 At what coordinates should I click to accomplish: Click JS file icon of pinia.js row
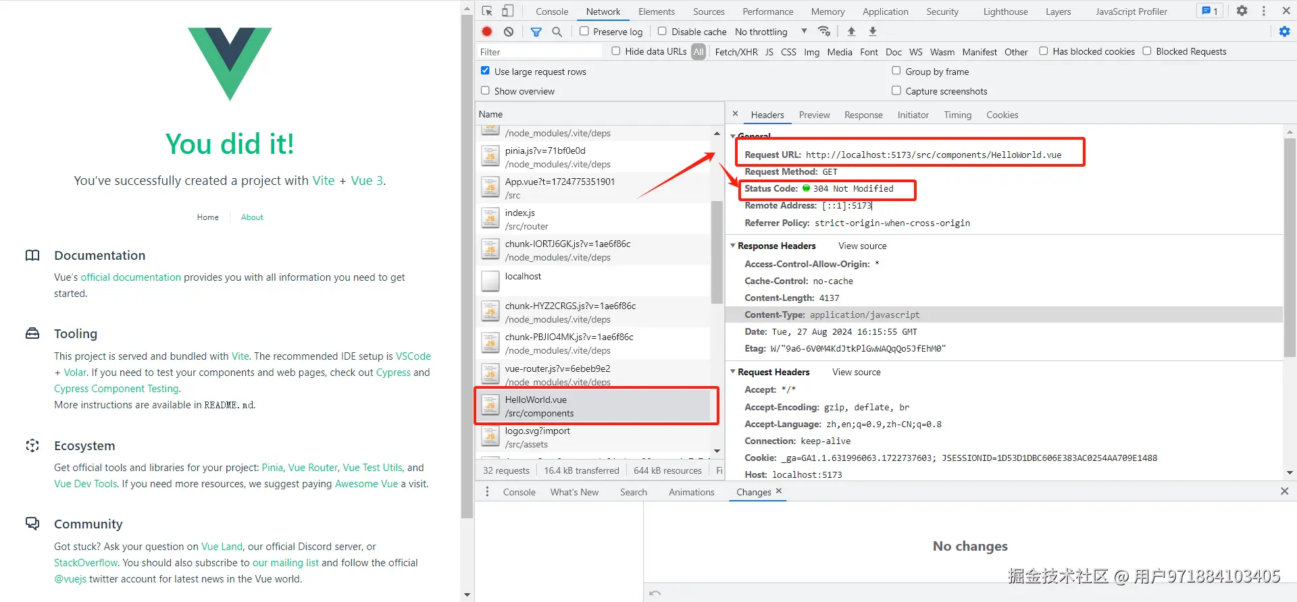click(x=490, y=157)
